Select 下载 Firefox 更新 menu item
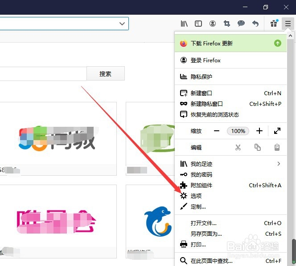 tap(230, 43)
